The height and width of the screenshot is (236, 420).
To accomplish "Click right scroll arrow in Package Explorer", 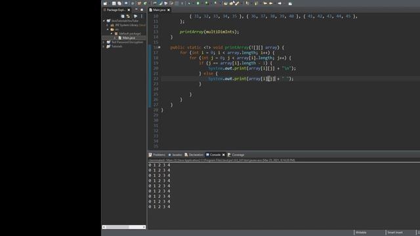I will (x=144, y=227).
